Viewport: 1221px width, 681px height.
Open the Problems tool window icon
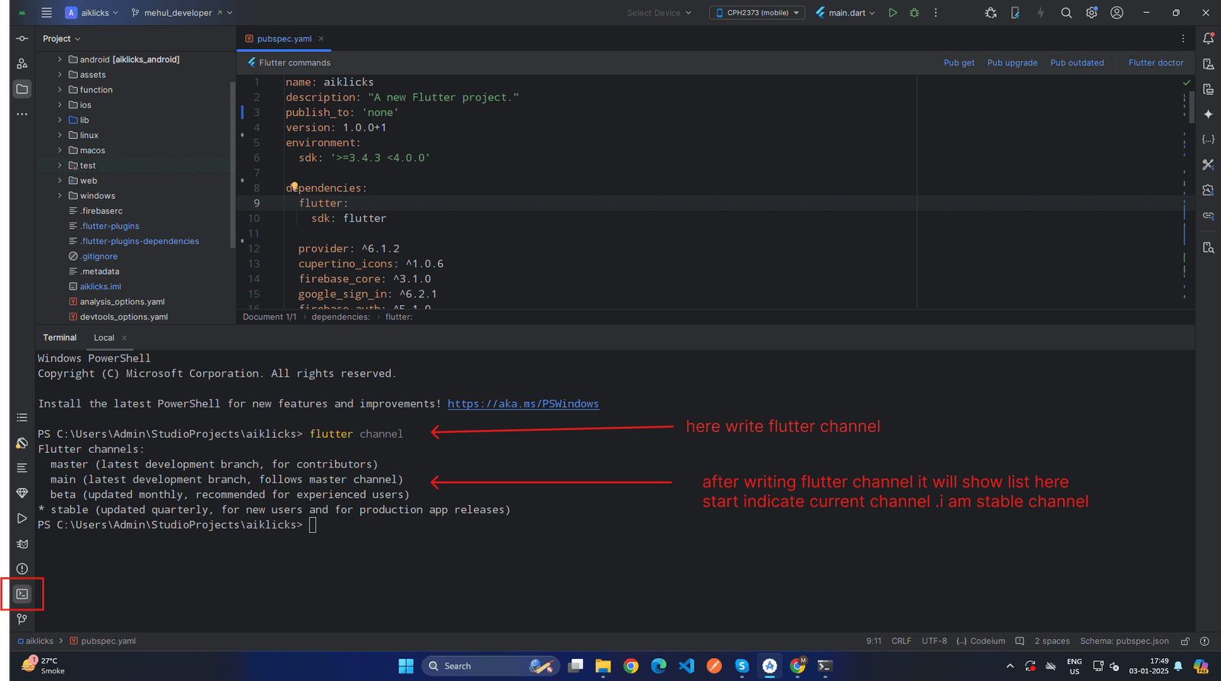point(22,569)
